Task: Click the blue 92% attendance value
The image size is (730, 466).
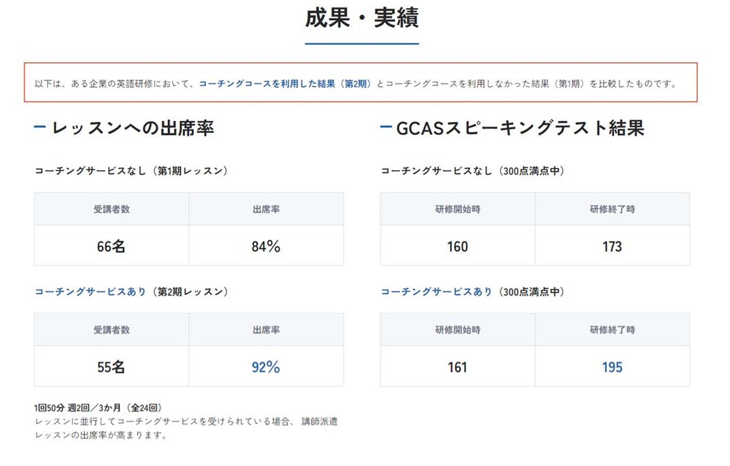Action: 266,367
